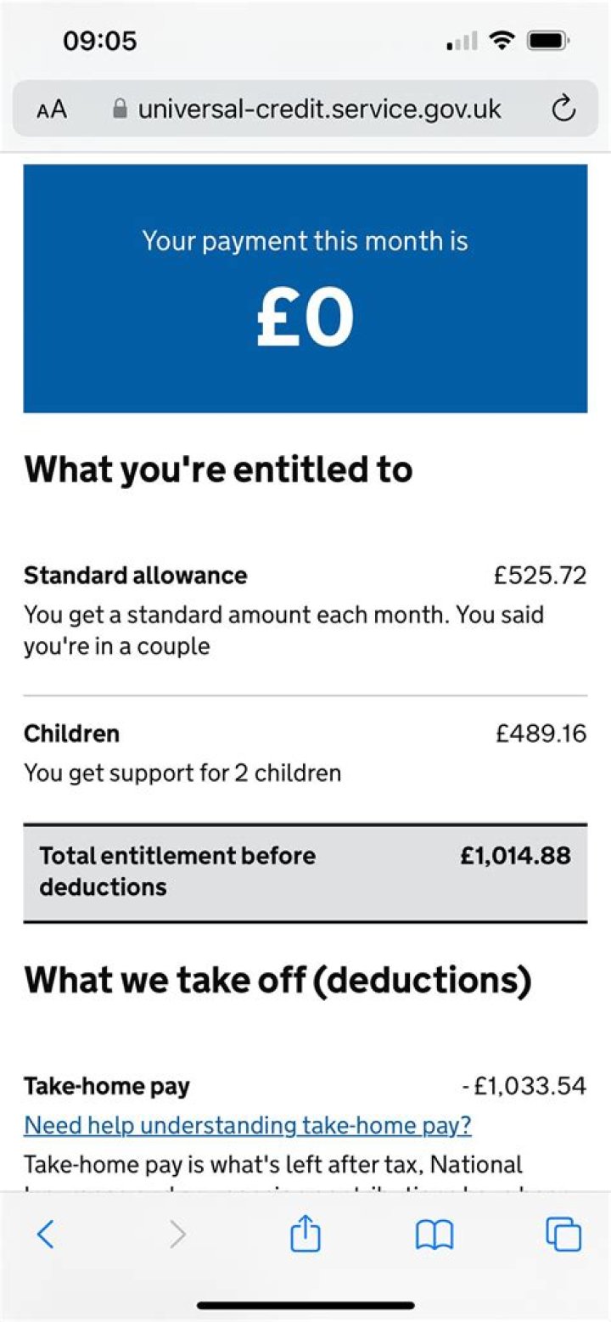Image resolution: width=611 pixels, height=1322 pixels.
Task: Tap the 09:05 clock in the status bar
Action: point(99,38)
